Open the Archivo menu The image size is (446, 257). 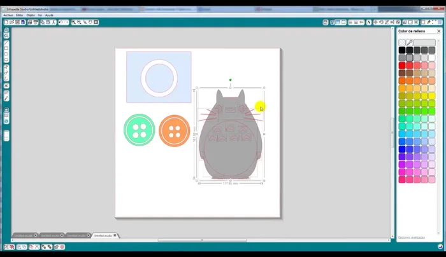coord(8,15)
